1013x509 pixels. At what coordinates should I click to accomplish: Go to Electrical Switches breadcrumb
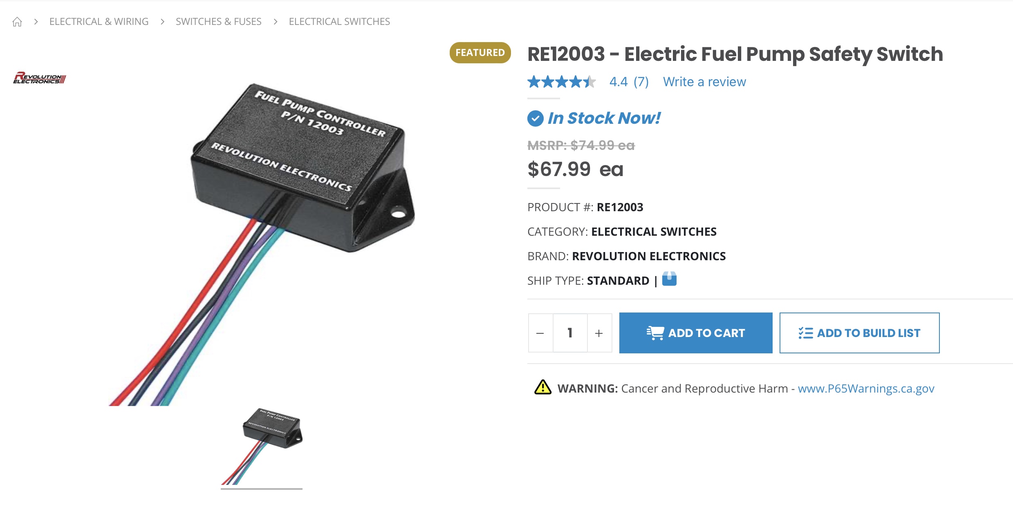click(x=339, y=22)
